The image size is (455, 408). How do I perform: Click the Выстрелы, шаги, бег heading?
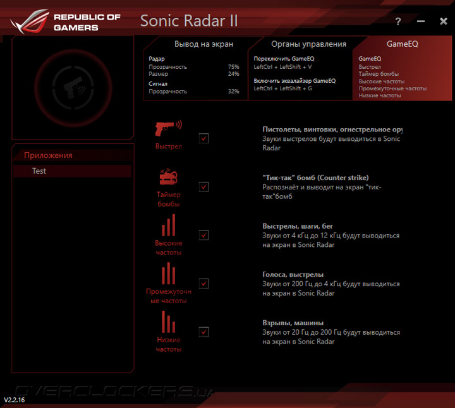(x=298, y=226)
